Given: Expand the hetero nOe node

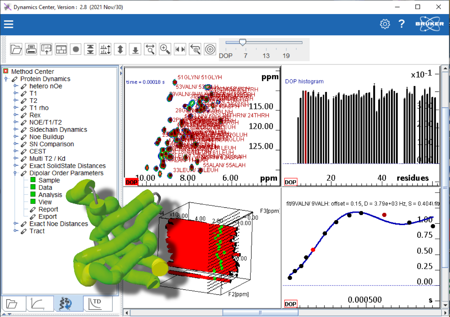Looking at the screenshot, I should (x=15, y=86).
